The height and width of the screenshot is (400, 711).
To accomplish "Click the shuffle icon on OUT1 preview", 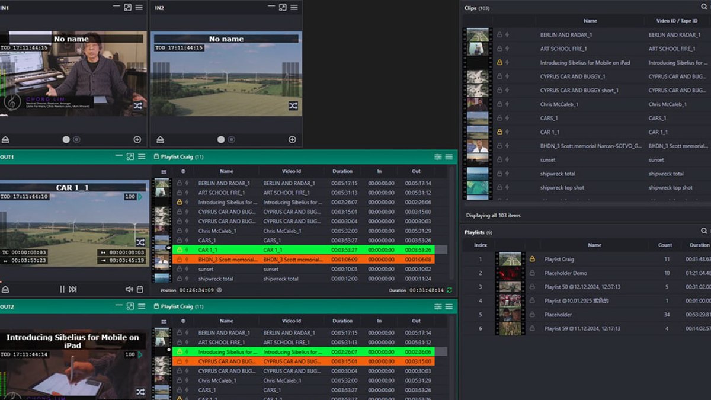I will click(140, 242).
